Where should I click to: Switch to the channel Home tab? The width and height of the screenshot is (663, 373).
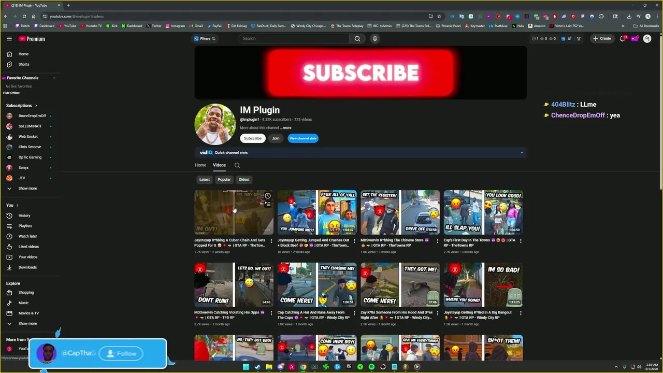pyautogui.click(x=200, y=165)
